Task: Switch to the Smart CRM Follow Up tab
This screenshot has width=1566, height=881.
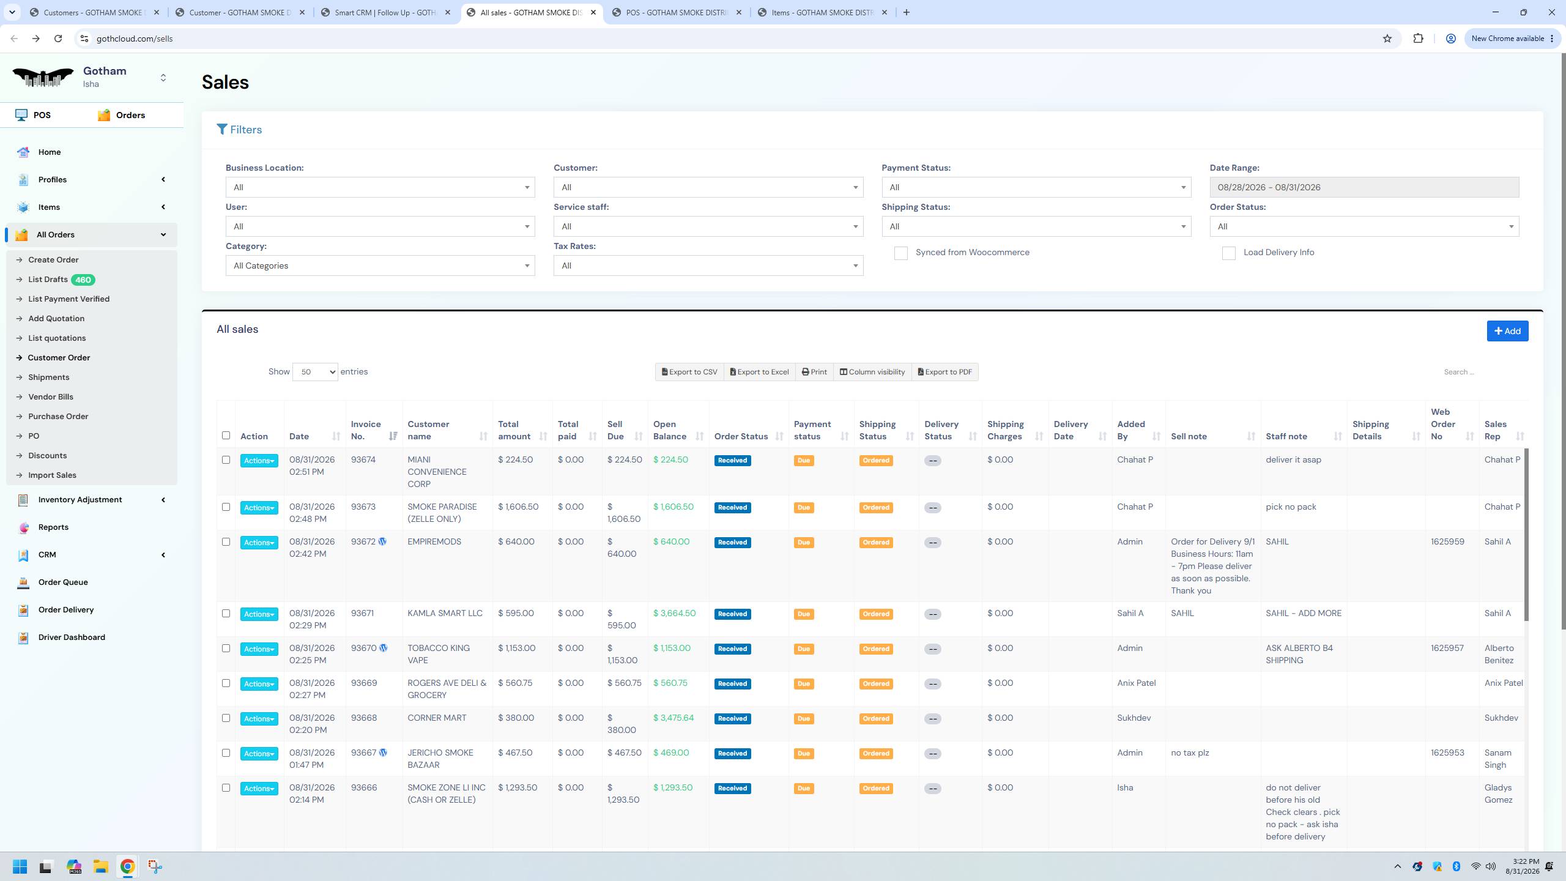Action: [387, 12]
